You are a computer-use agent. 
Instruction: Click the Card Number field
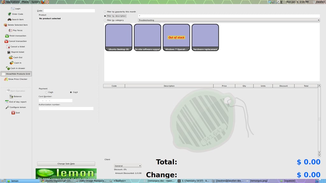tap(55, 101)
